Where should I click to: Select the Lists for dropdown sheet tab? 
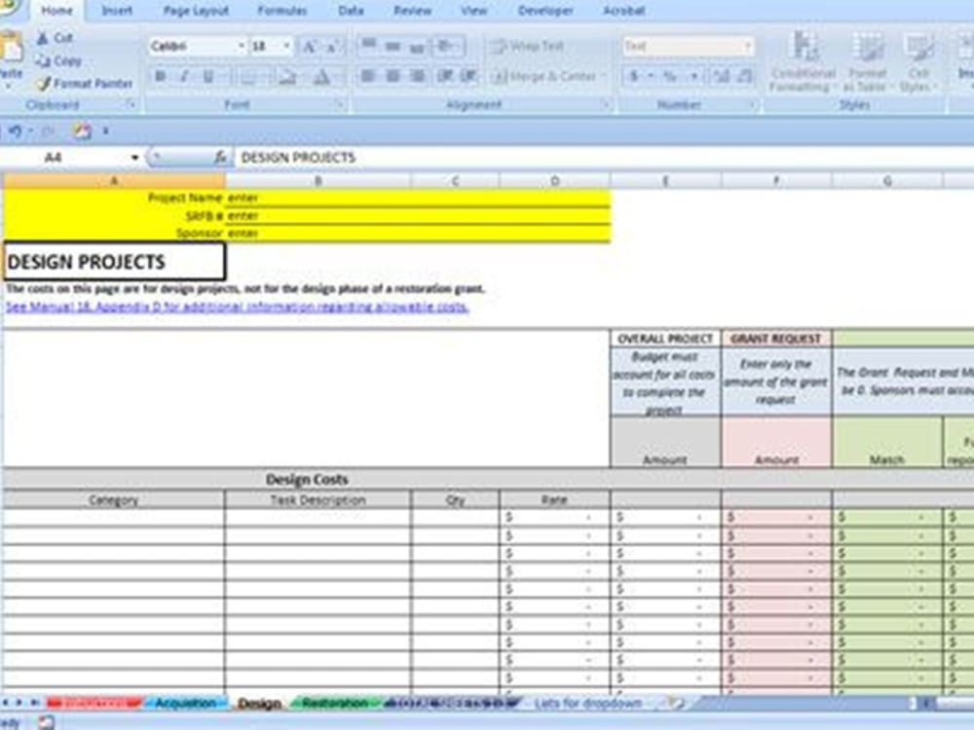(587, 704)
